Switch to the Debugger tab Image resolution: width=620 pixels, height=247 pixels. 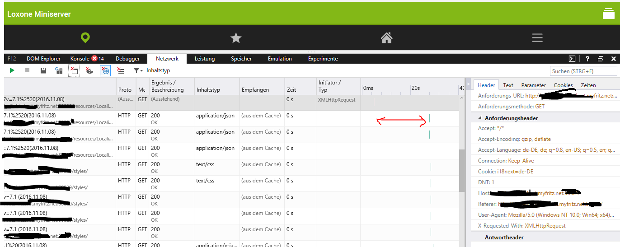click(127, 59)
